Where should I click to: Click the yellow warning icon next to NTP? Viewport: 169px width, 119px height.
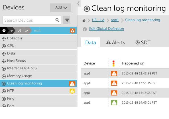[x=72, y=91]
